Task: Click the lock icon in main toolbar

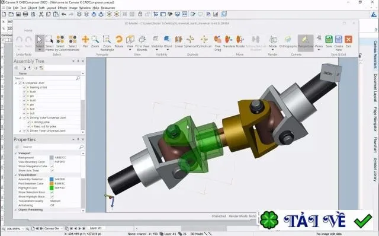Action: [140, 14]
